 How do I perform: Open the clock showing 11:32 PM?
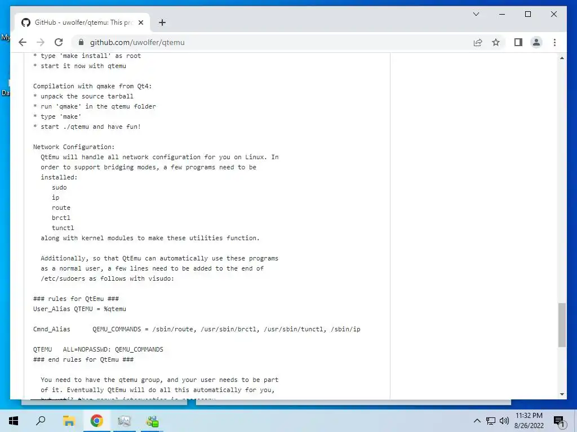coord(529,421)
